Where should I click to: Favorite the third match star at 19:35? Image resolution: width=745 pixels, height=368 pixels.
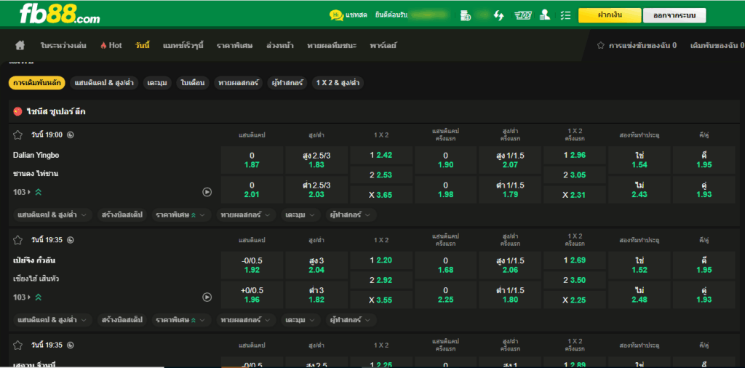pos(17,345)
